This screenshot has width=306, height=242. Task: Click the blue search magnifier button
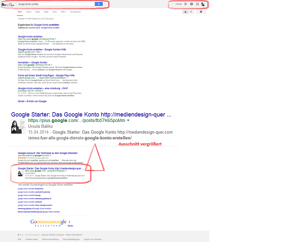click(x=99, y=4)
